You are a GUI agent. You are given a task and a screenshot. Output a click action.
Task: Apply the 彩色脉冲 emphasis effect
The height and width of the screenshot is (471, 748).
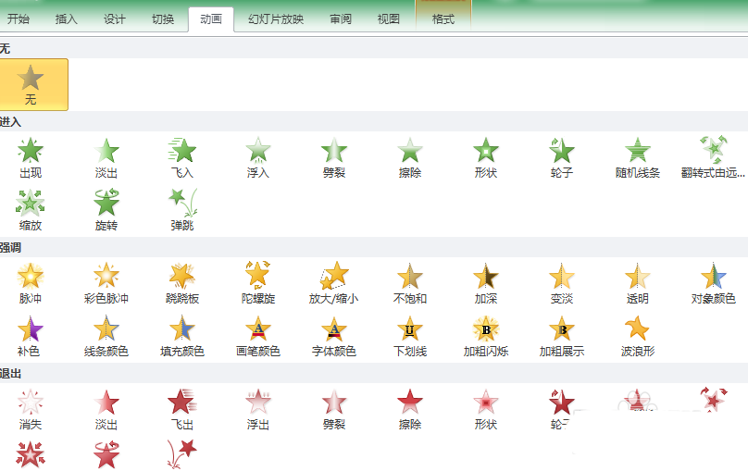pos(106,284)
